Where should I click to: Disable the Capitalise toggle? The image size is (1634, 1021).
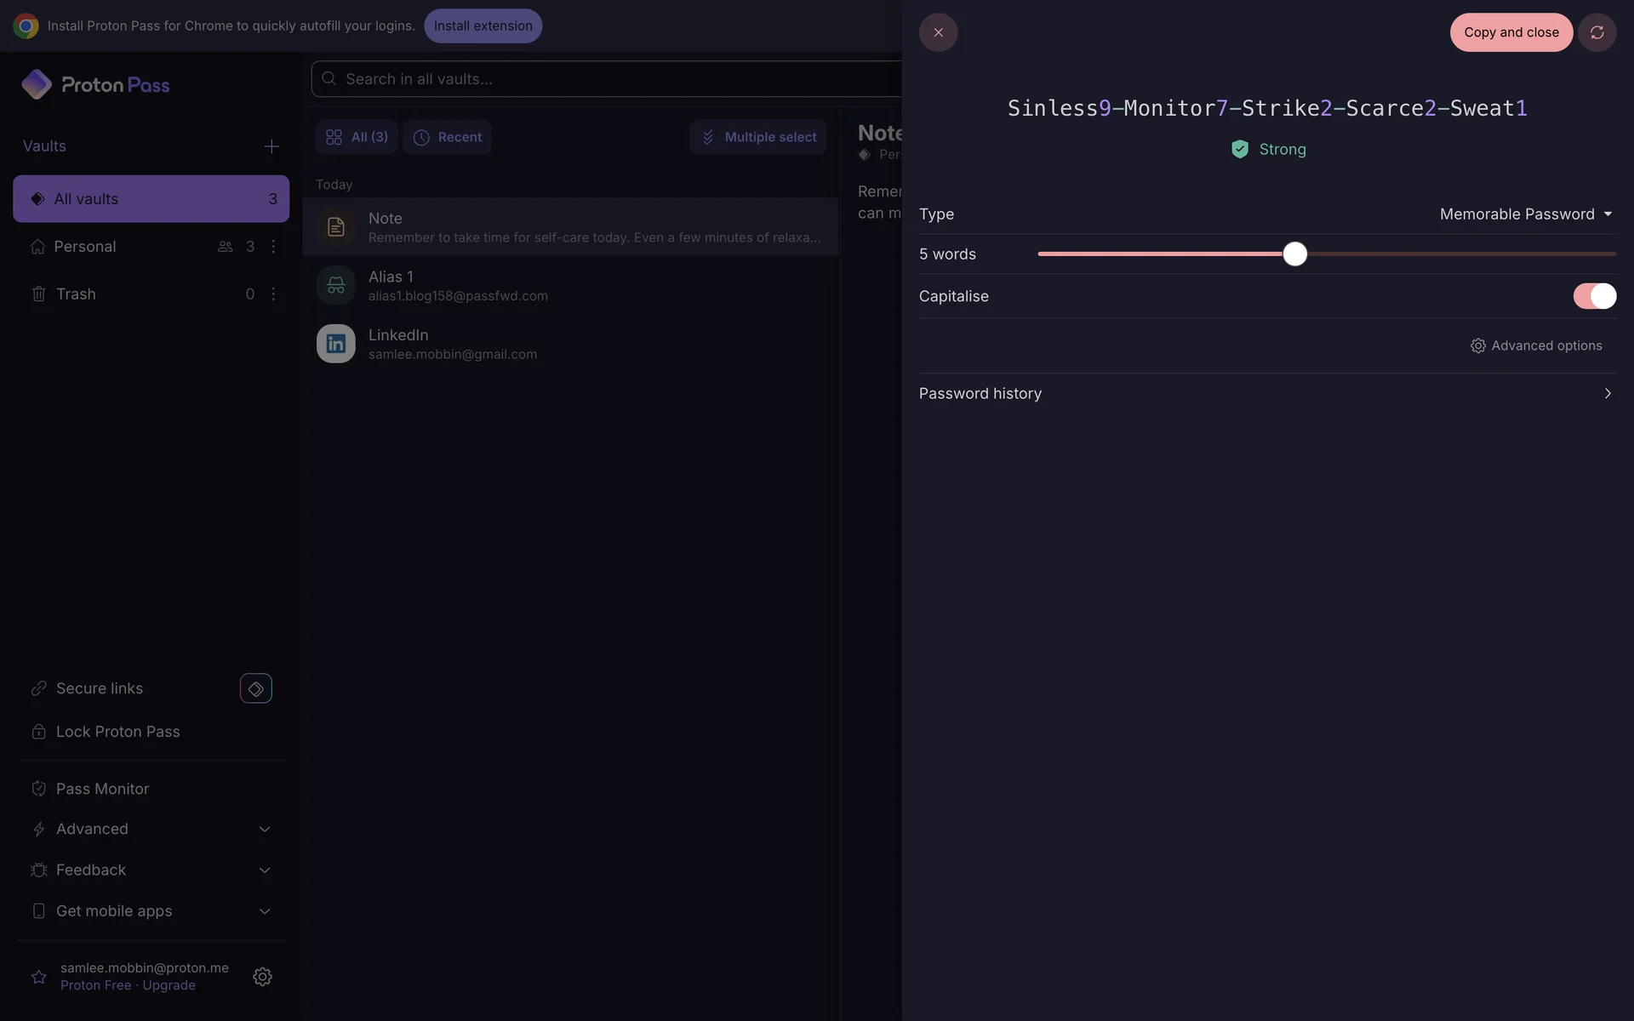point(1594,296)
